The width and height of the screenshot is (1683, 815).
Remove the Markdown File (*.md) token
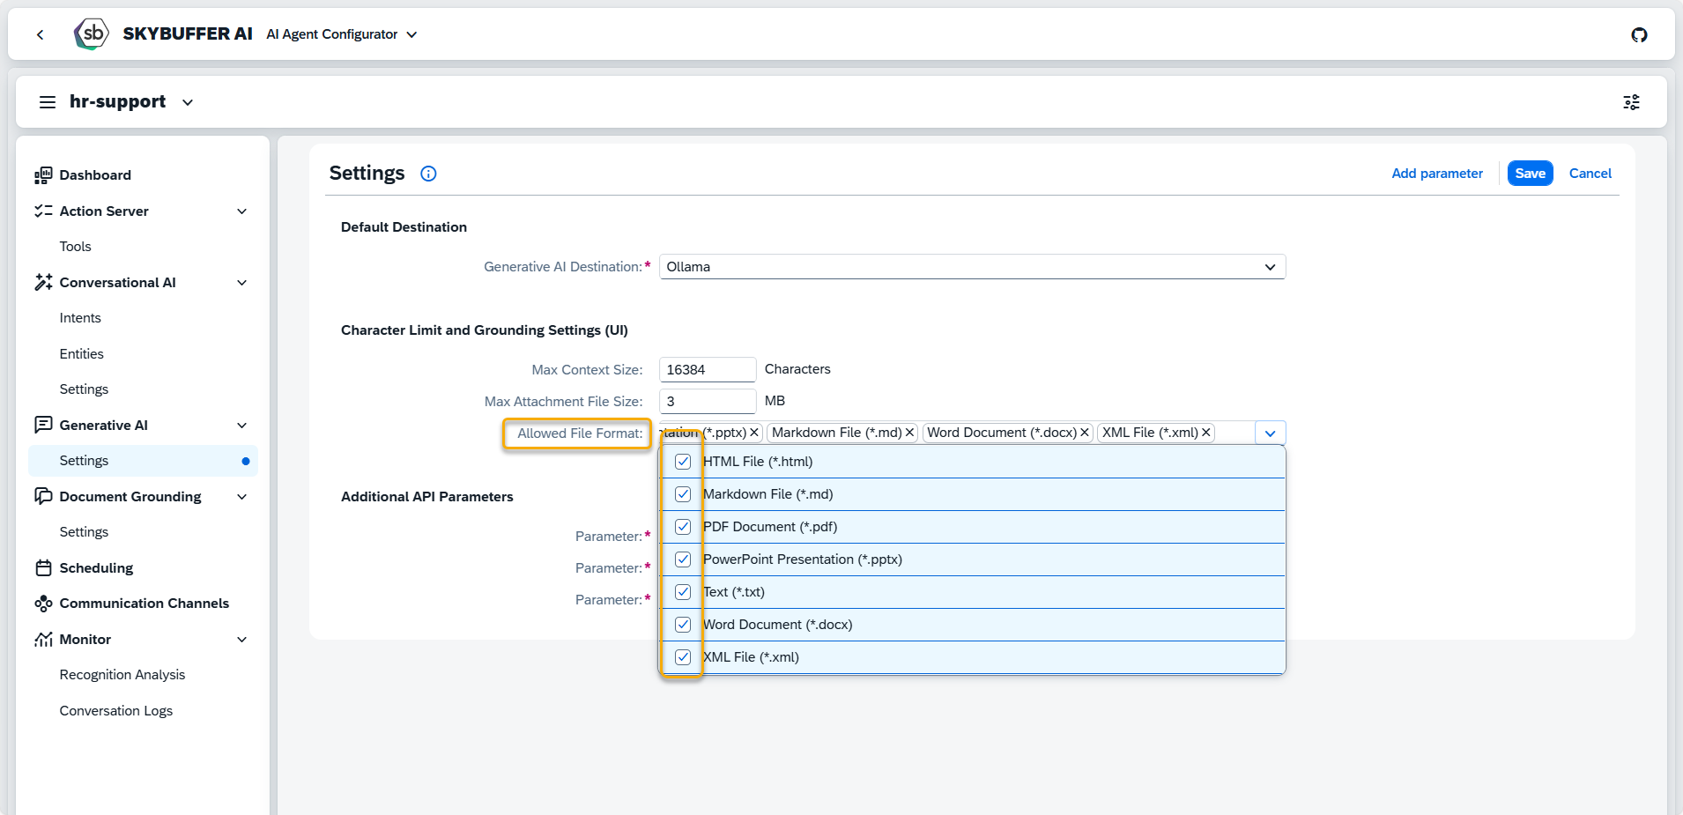[909, 433]
